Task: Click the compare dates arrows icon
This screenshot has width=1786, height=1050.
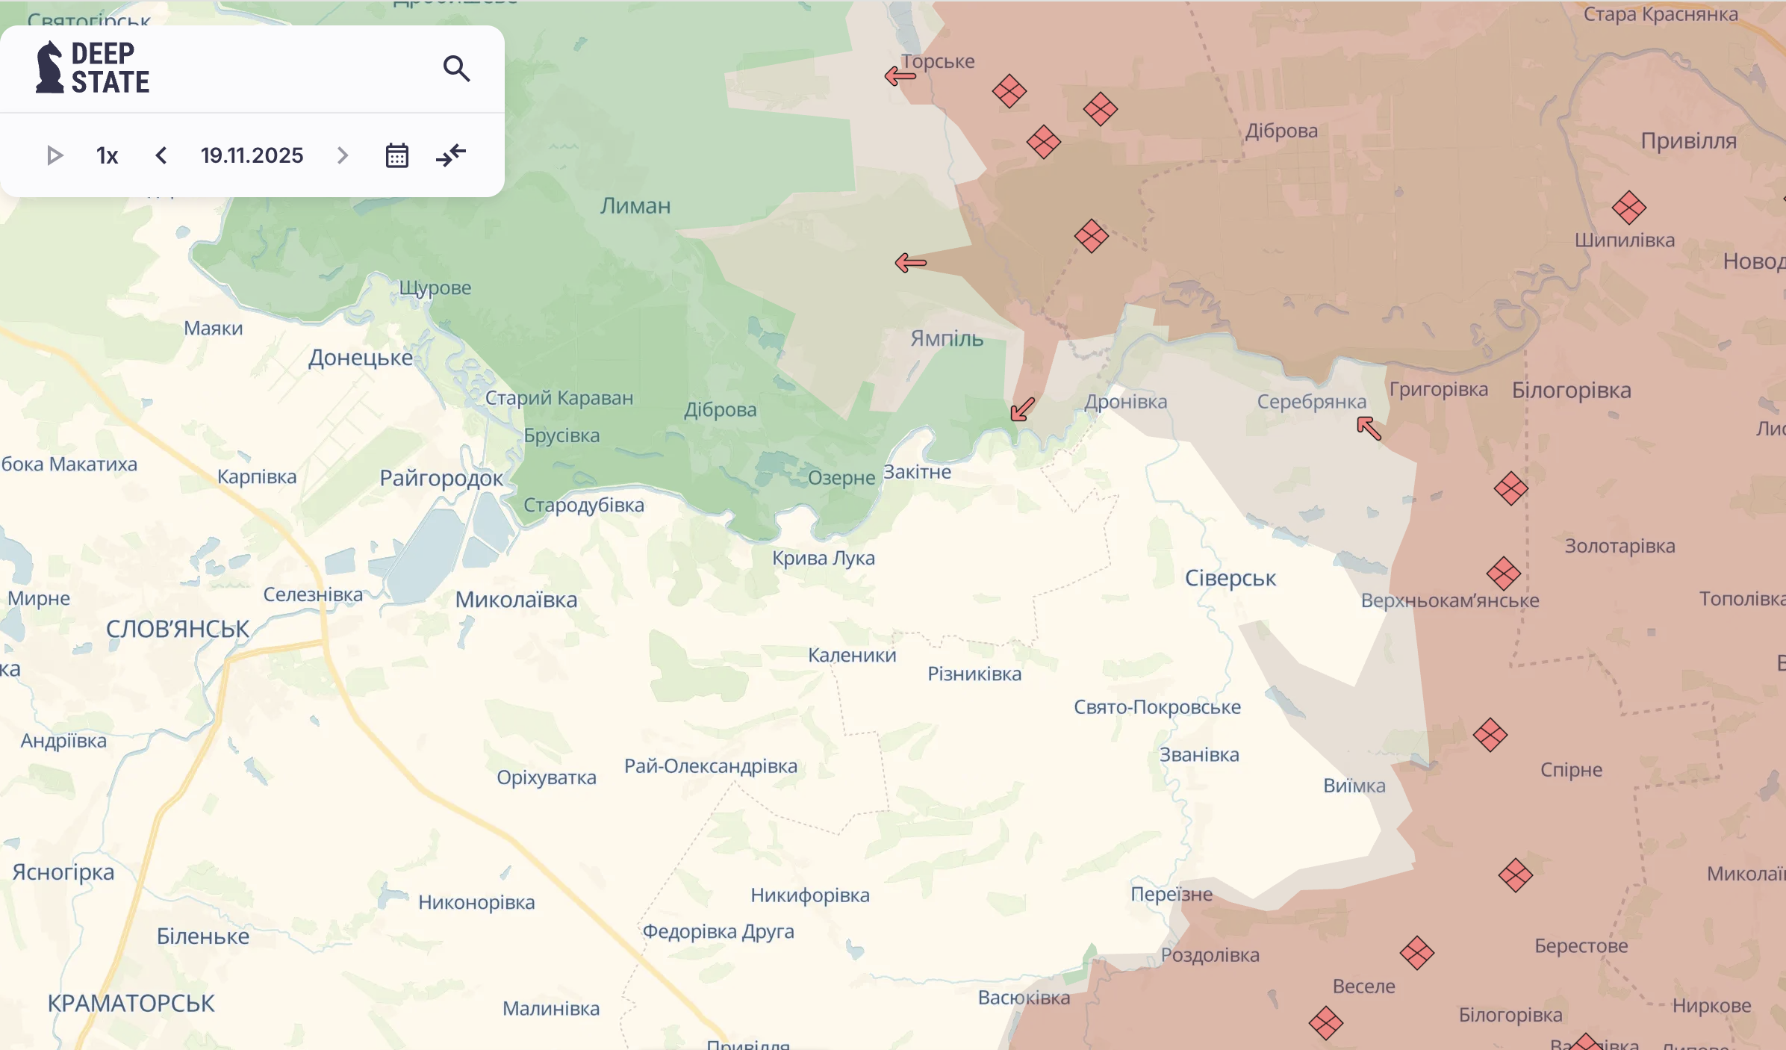Action: pos(451,155)
